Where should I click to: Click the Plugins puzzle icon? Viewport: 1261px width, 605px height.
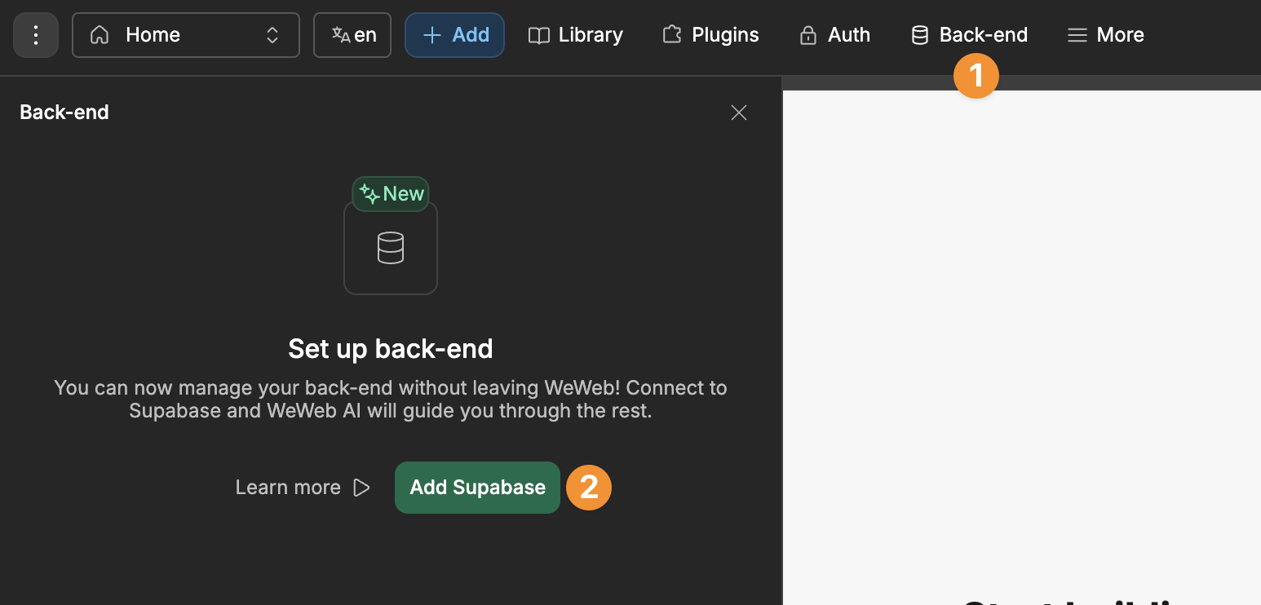click(x=671, y=34)
